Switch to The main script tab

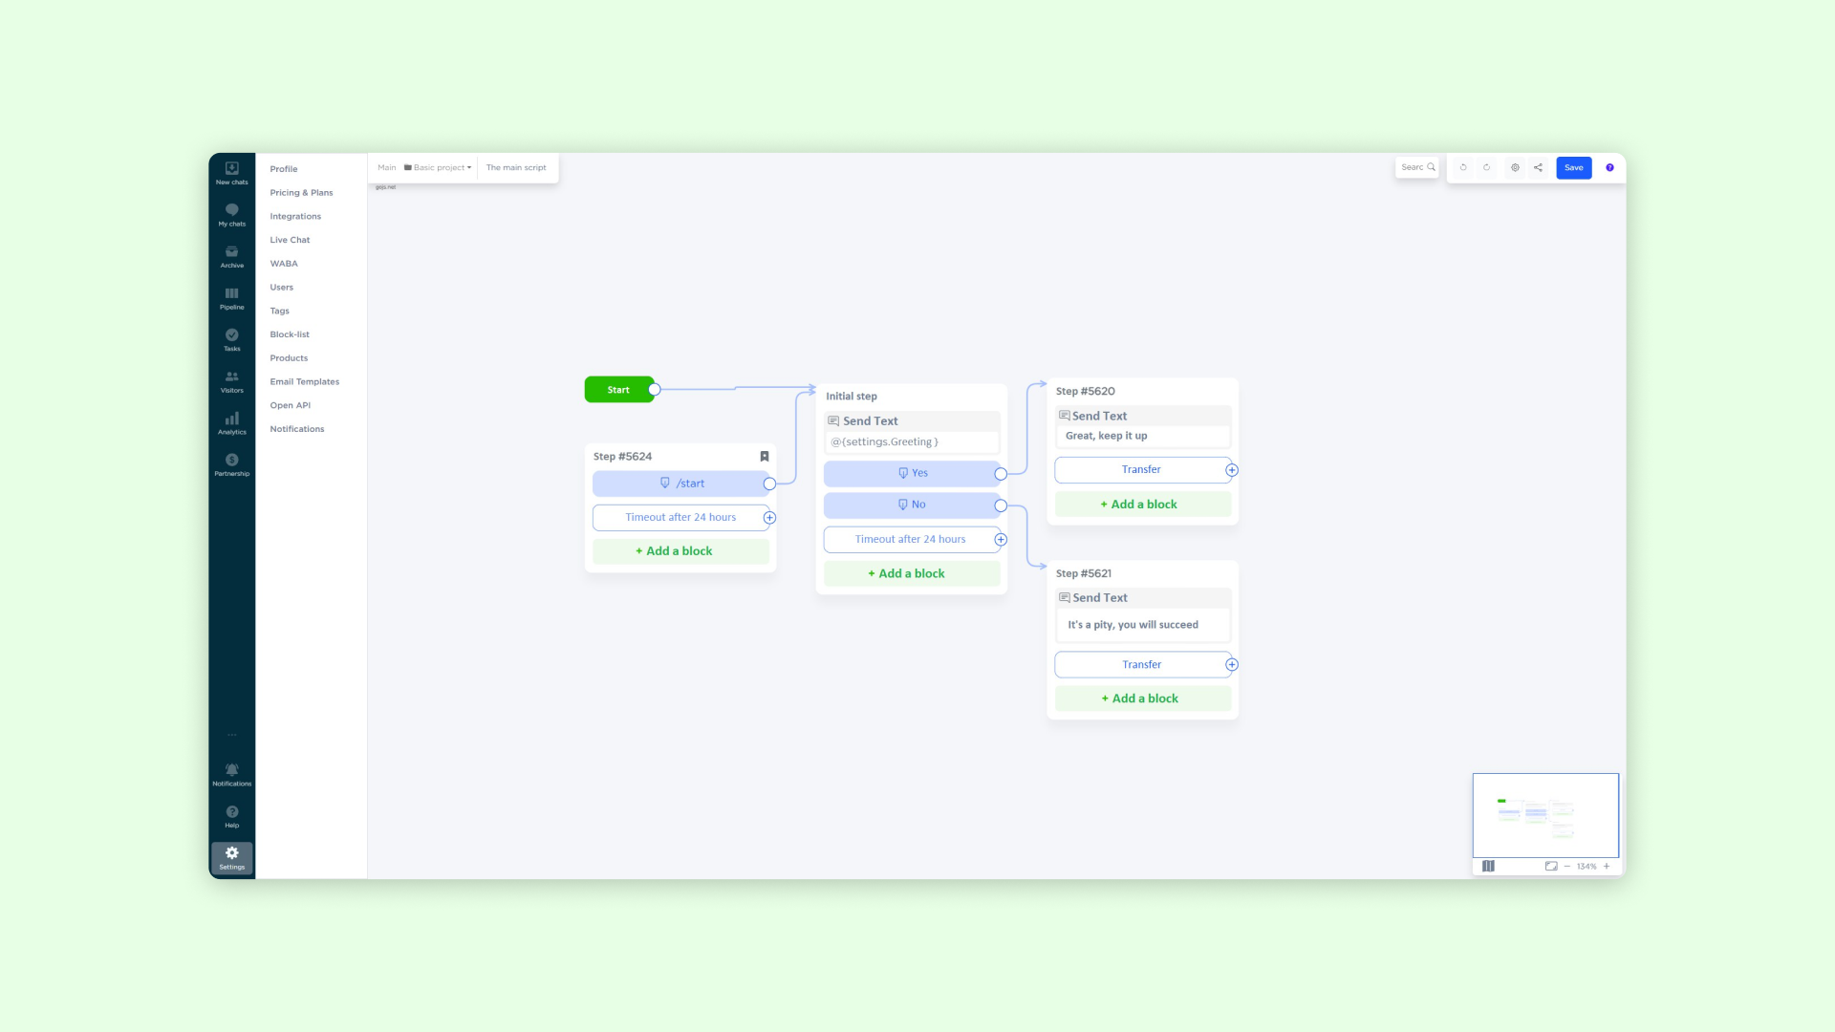[516, 167]
